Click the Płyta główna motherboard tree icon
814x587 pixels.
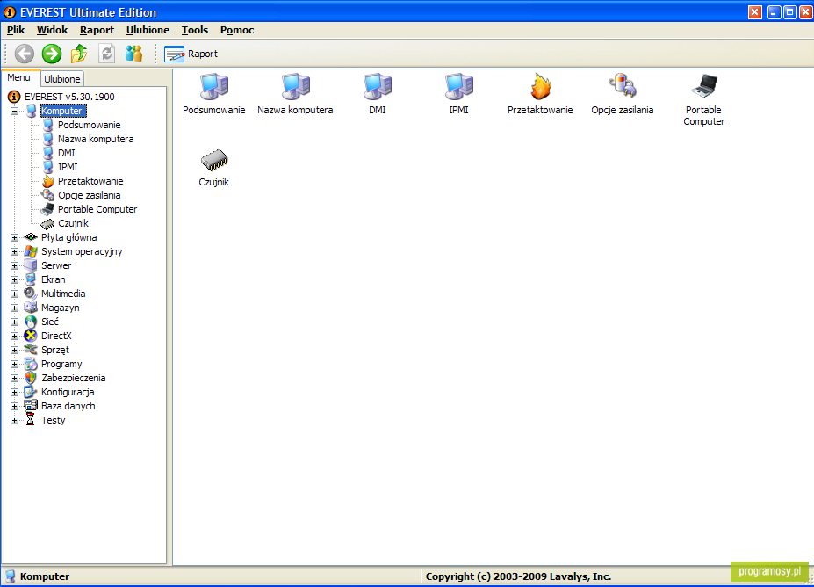click(31, 237)
